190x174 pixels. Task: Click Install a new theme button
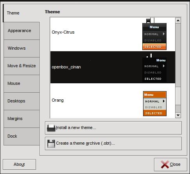pyautogui.click(x=113, y=128)
